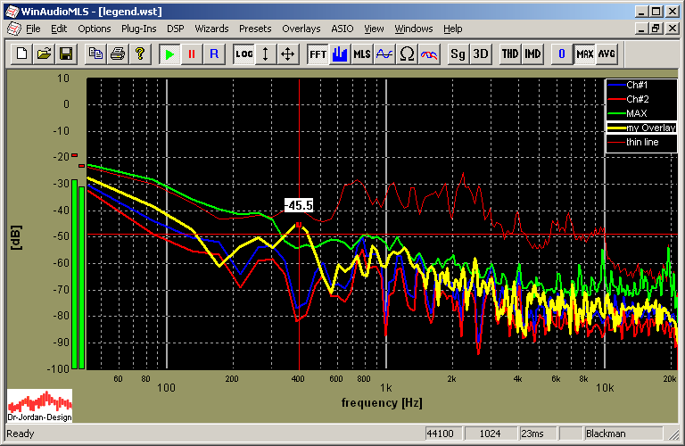Viewport: 685px width, 446px height.
Task: Toggle the MAX hold button
Action: pos(585,54)
